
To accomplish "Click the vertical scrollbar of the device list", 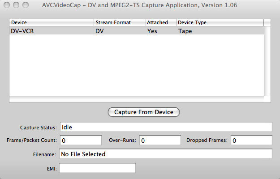I will 267,61.
